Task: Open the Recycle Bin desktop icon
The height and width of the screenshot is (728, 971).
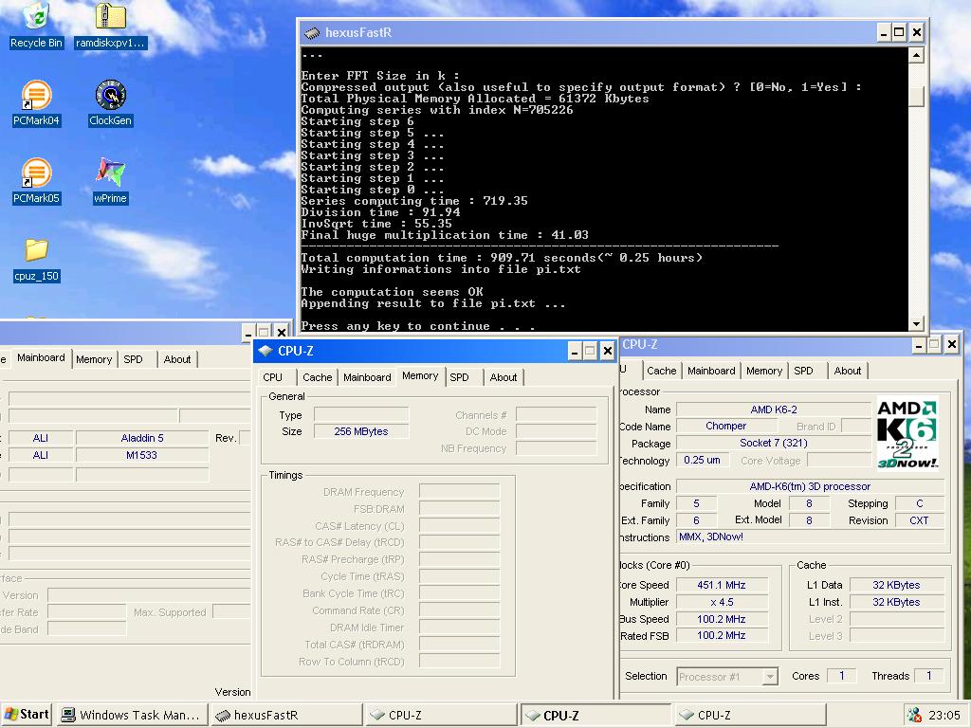Action: (36, 25)
